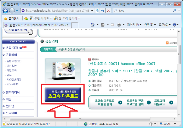Expand the Print options dropdown arrow
The width and height of the screenshot is (183, 128).
(x=124, y=25)
